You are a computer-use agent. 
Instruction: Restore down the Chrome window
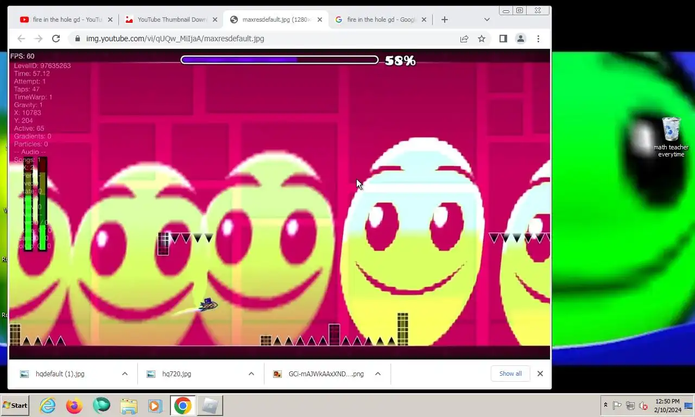point(520,10)
